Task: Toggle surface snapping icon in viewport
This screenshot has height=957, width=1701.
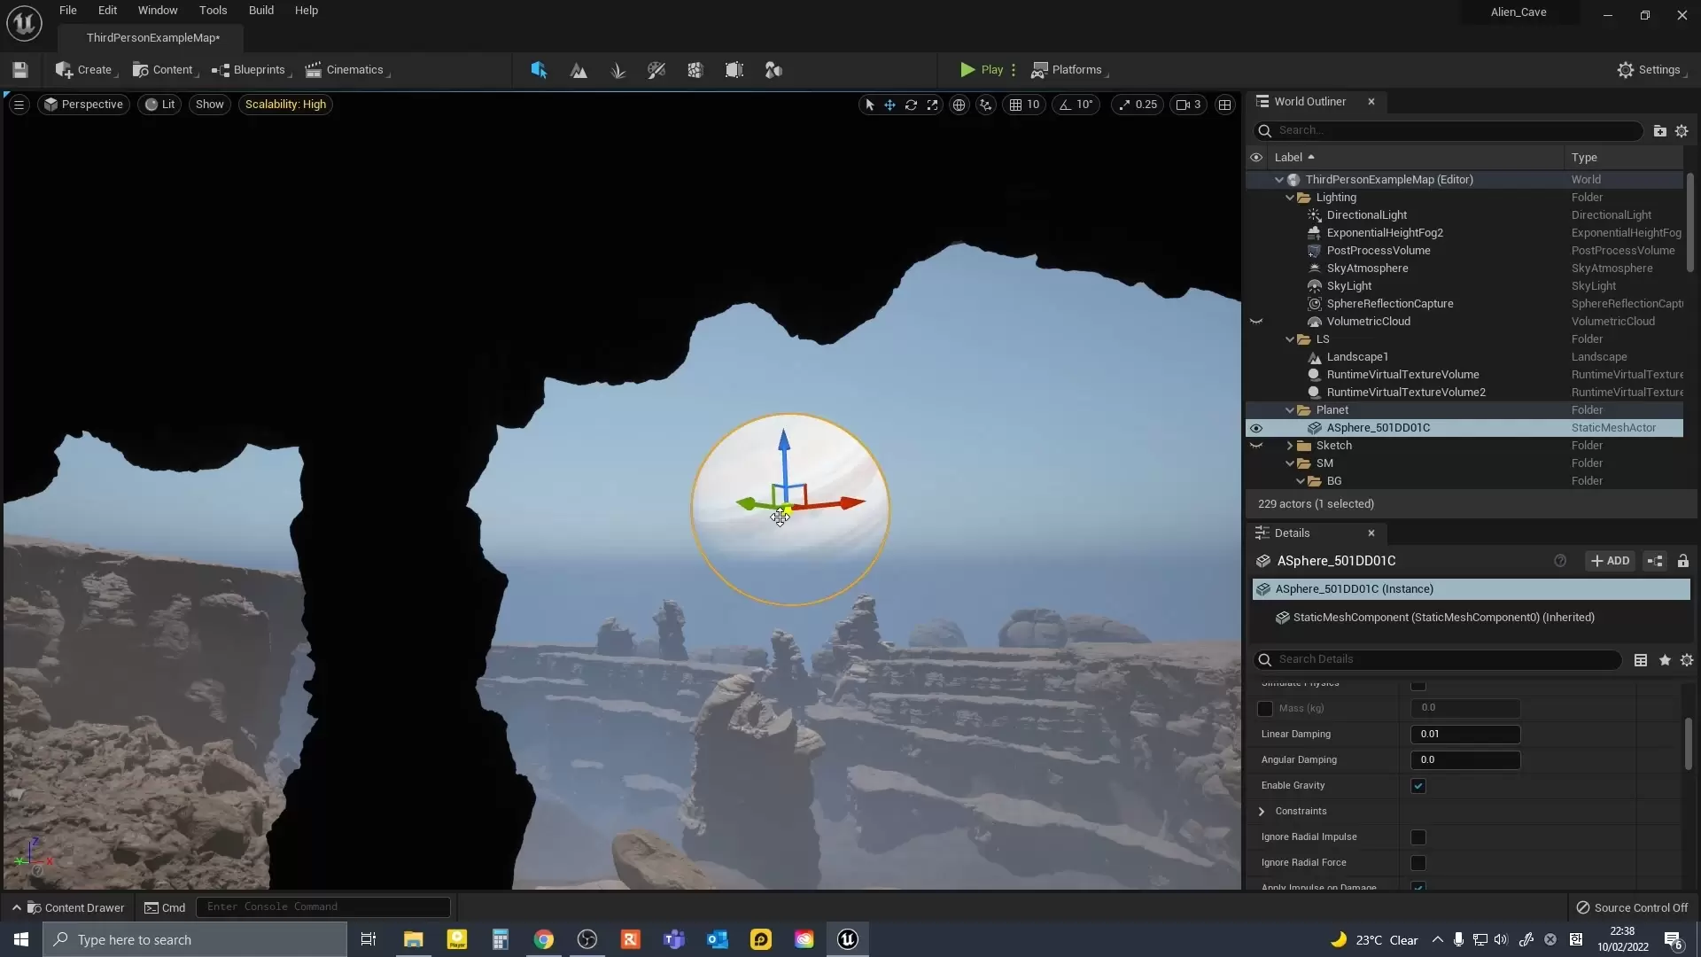Action: pos(986,105)
